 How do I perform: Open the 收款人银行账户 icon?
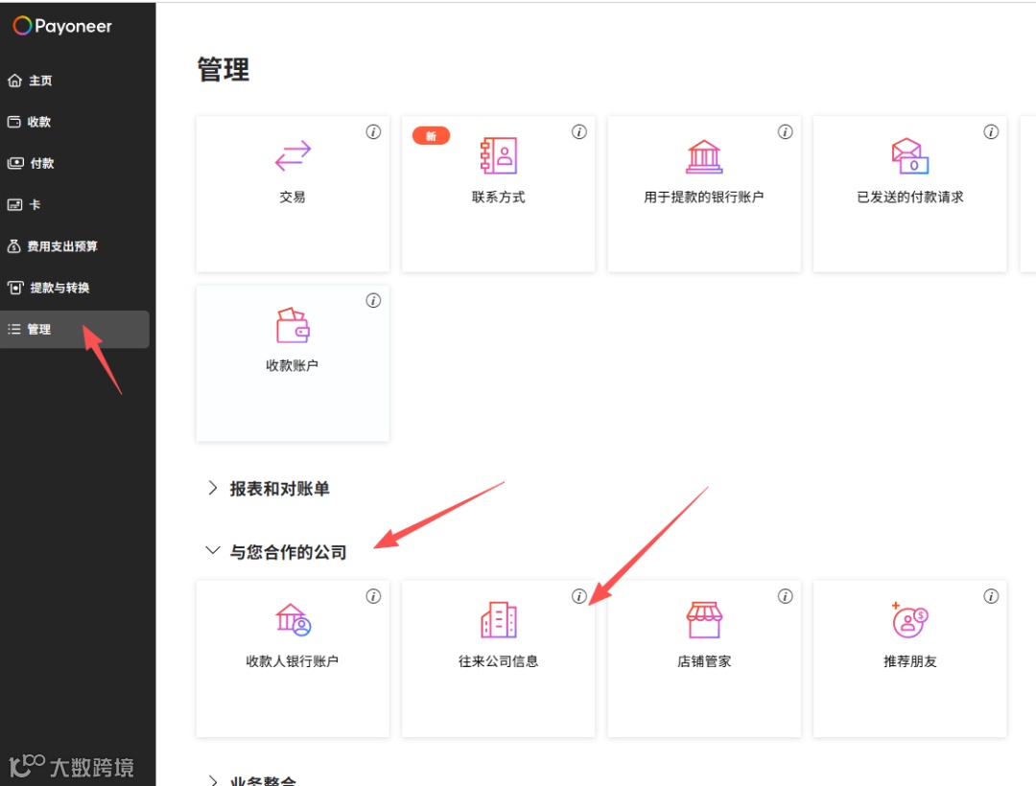point(293,619)
